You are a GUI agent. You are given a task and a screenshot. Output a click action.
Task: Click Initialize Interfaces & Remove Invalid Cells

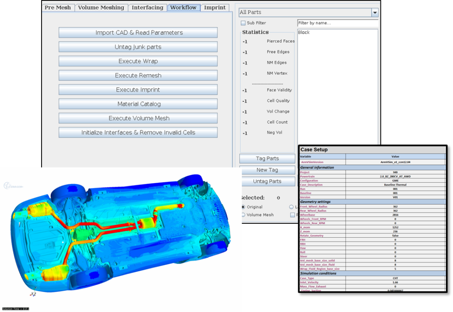(x=138, y=132)
